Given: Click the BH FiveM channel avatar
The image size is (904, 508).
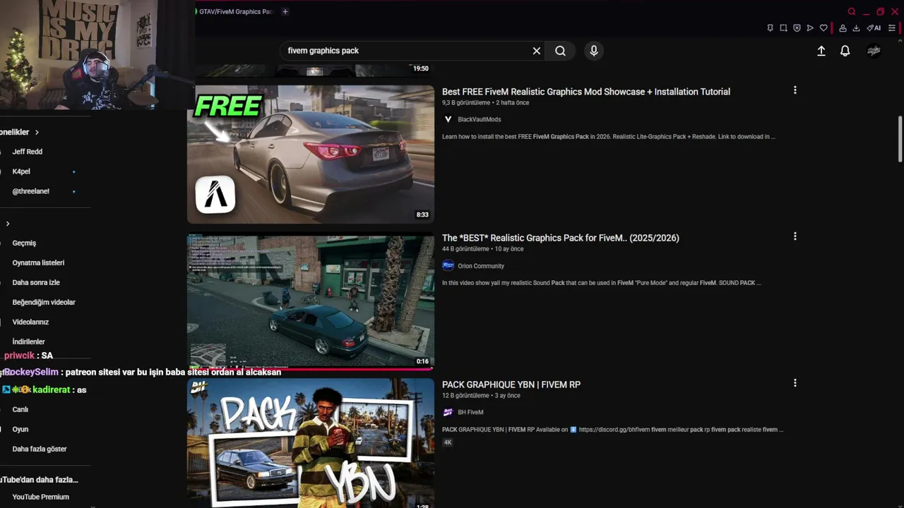Looking at the screenshot, I should click(448, 412).
